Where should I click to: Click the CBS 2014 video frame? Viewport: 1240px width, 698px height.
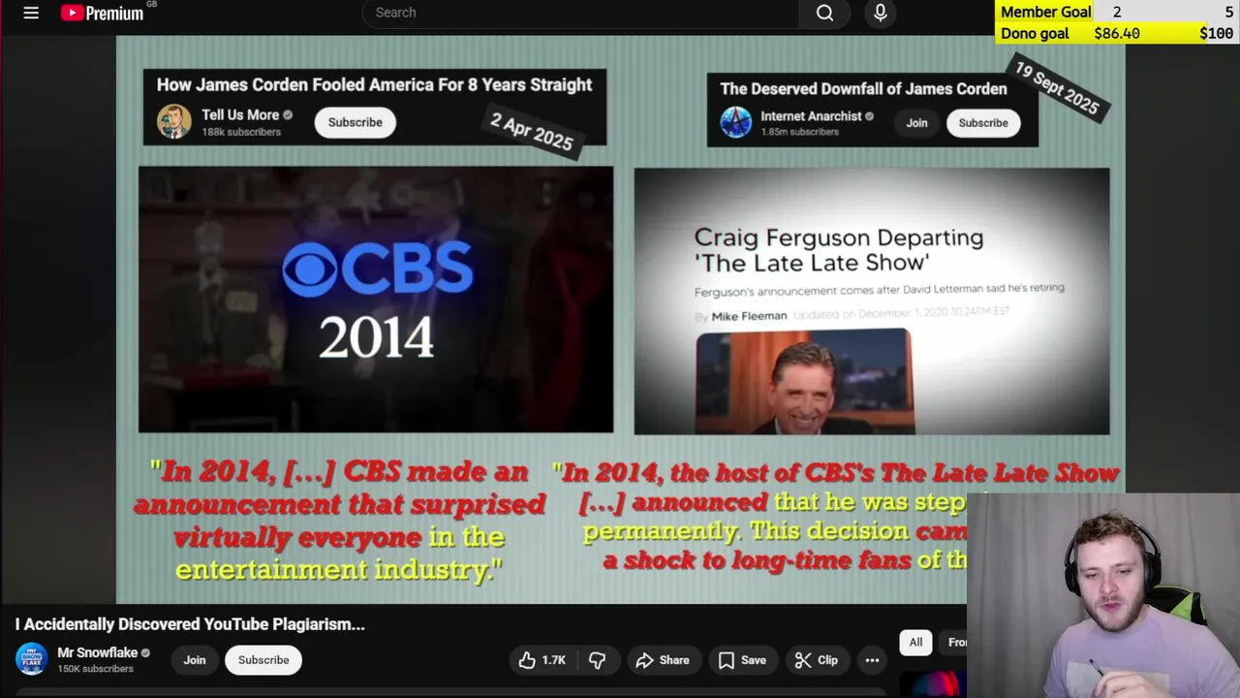tap(376, 300)
